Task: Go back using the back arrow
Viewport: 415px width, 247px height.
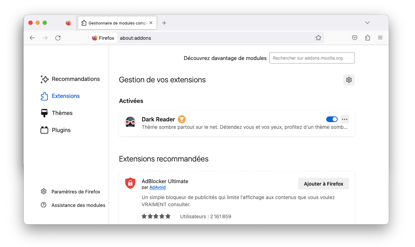Action: pyautogui.click(x=32, y=38)
